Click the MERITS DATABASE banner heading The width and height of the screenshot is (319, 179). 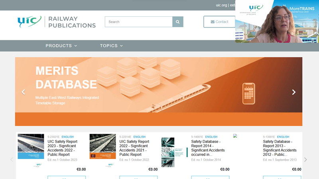(x=66, y=78)
